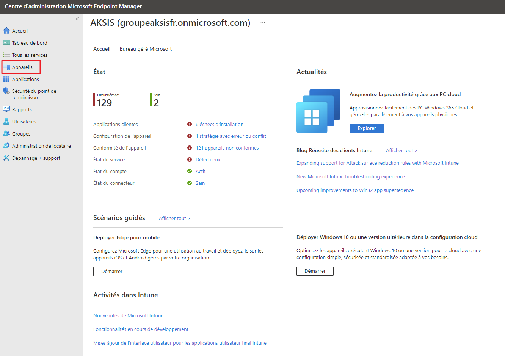Click the Erreurs/échecs count of 129
The height and width of the screenshot is (356, 505).
(104, 103)
